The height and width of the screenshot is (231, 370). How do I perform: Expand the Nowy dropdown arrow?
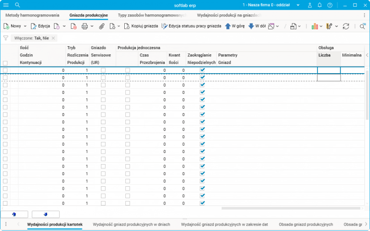25,26
